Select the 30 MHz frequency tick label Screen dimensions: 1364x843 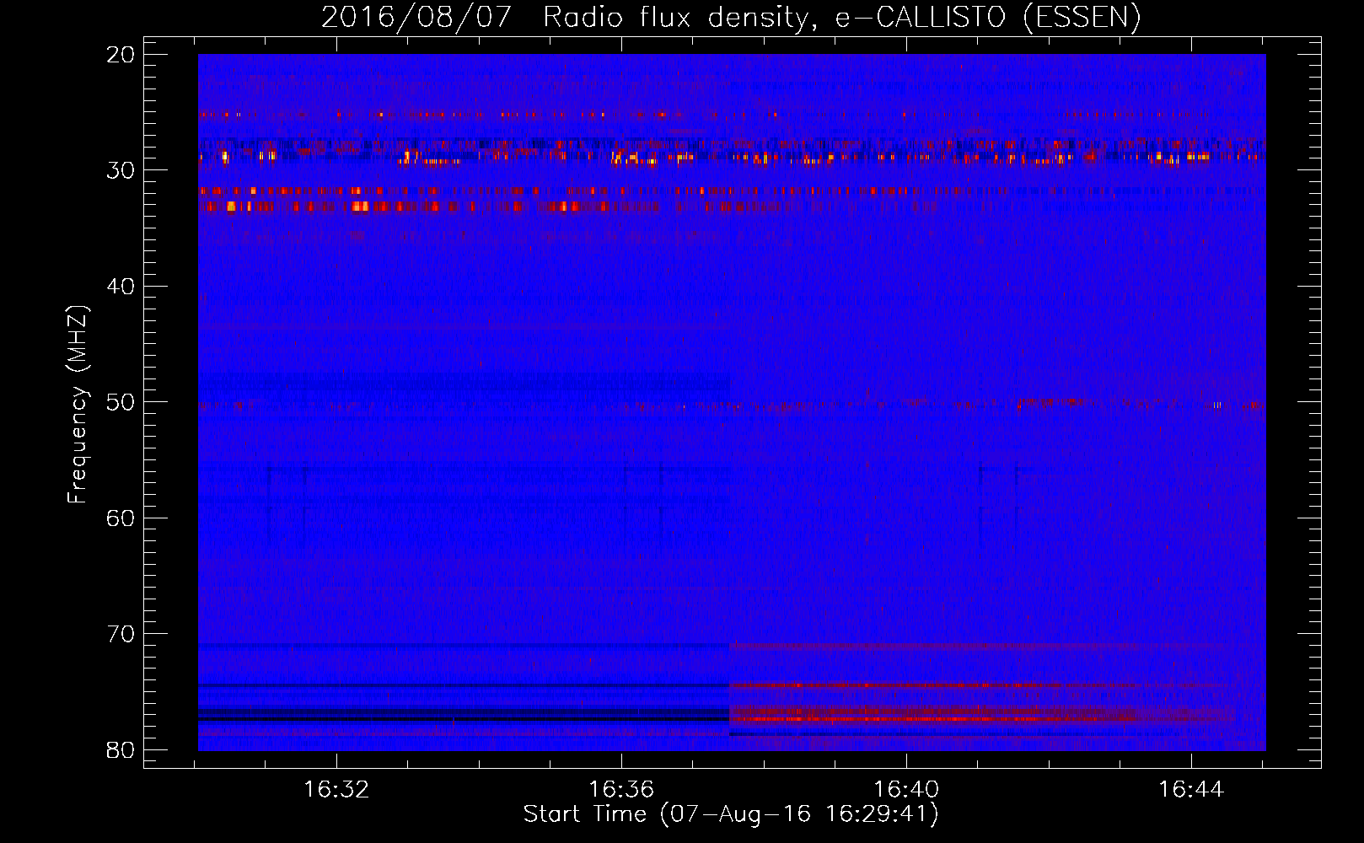pos(121,170)
